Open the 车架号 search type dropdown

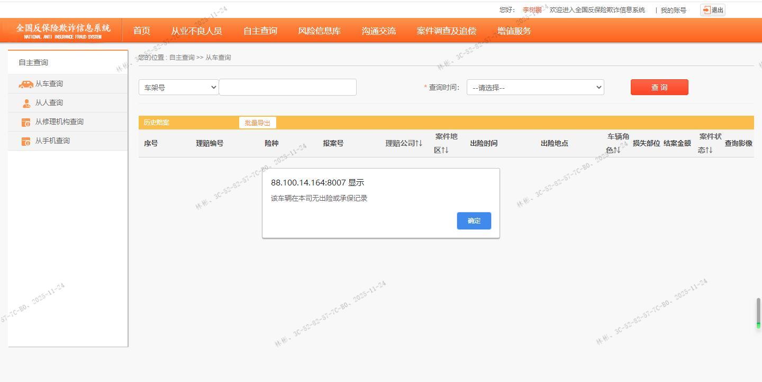[x=179, y=87]
